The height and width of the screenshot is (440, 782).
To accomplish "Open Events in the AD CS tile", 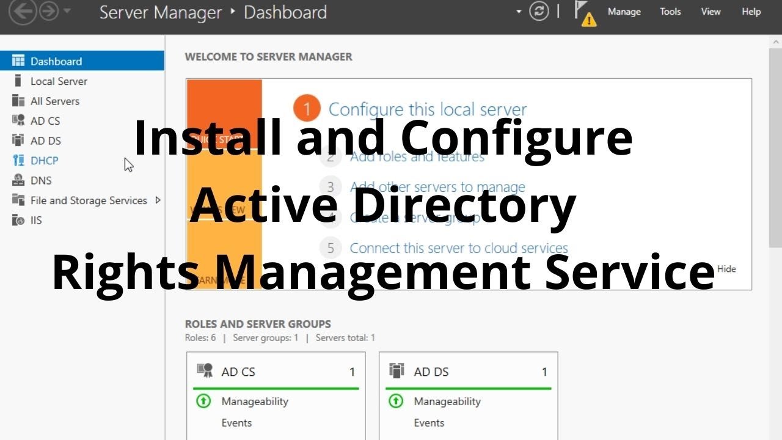I will pos(236,423).
